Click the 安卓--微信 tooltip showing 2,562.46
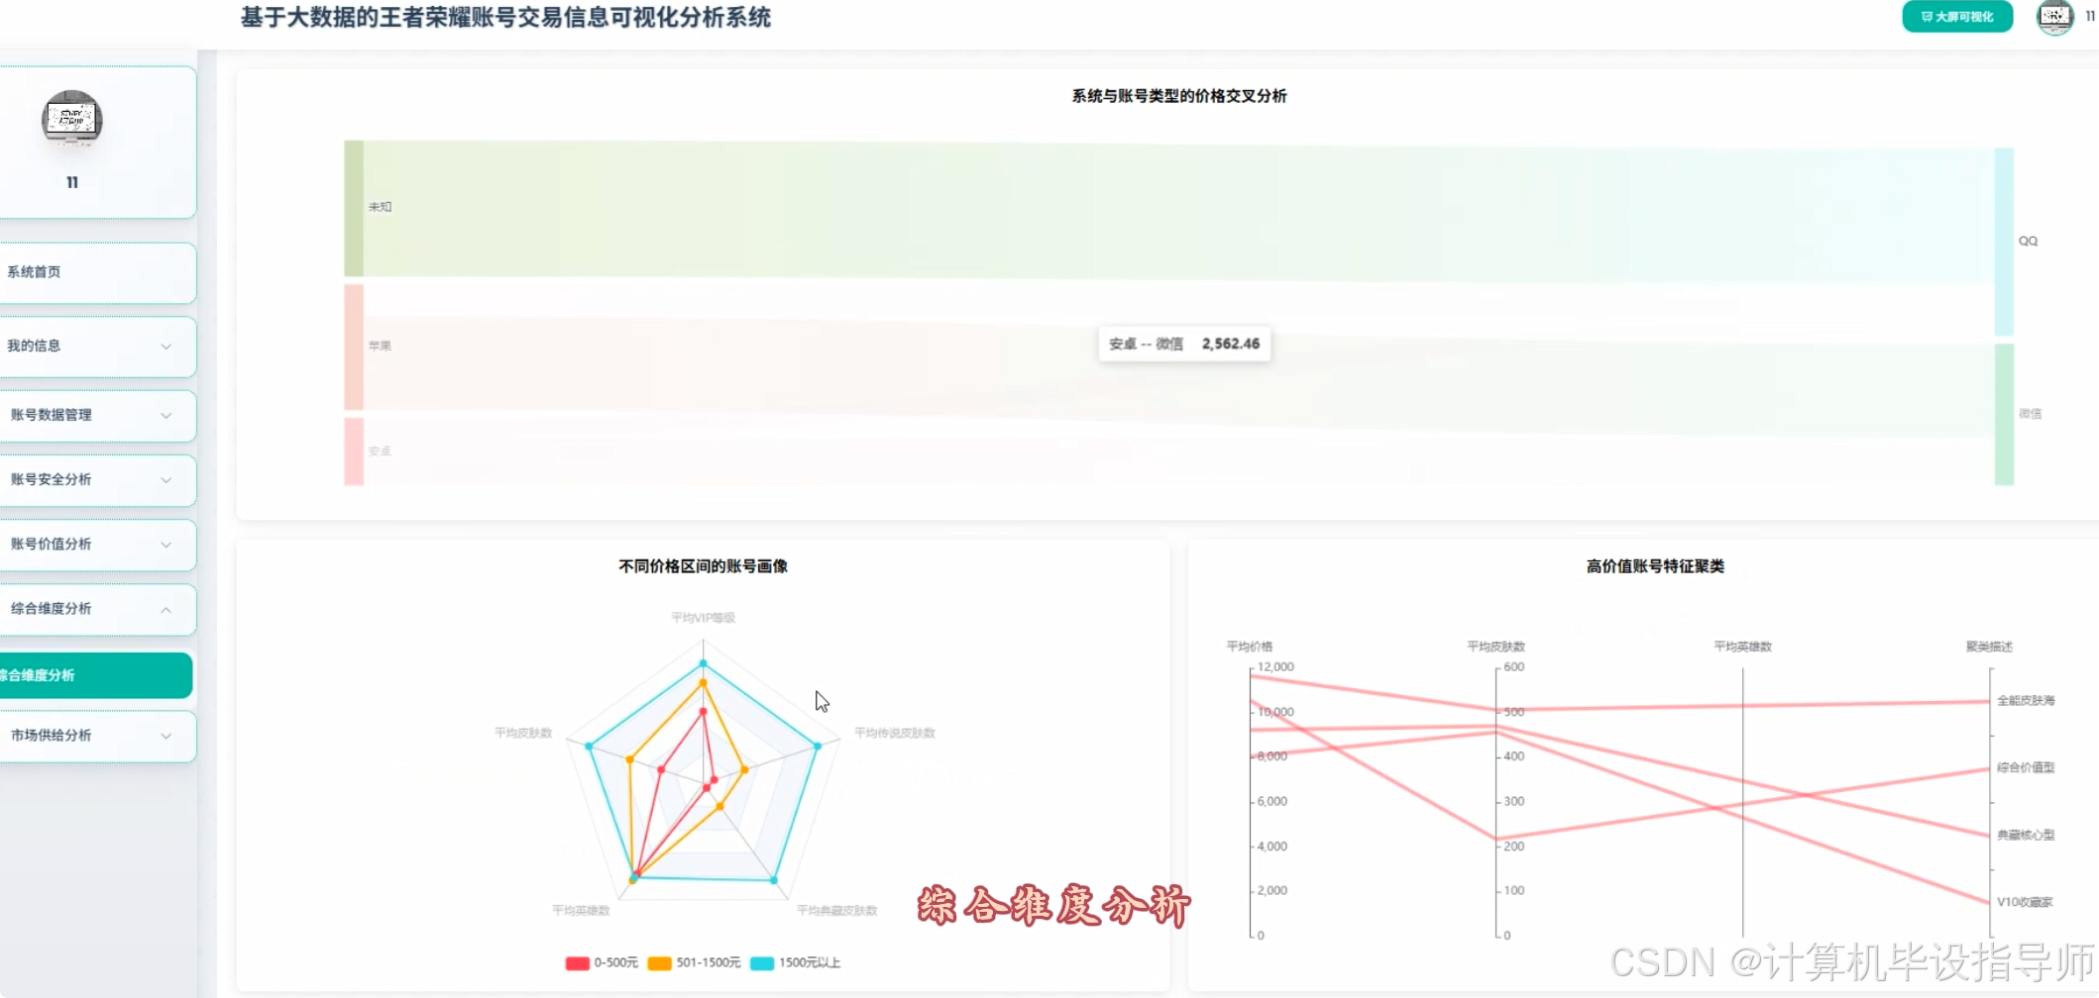 point(1183,344)
